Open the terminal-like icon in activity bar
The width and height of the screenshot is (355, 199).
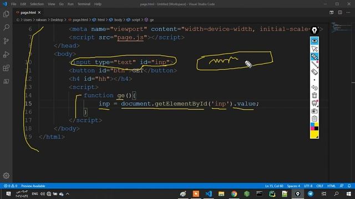6,81
